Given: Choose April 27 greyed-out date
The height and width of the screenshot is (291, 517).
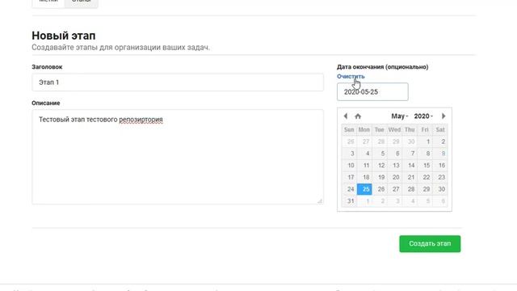Looking at the screenshot, I should tap(364, 141).
